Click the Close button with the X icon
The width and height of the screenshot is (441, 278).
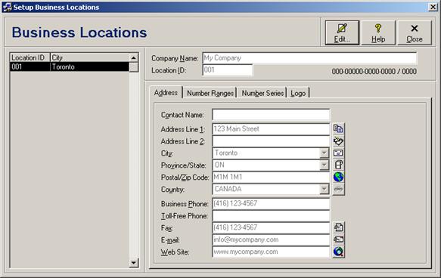[x=415, y=32]
